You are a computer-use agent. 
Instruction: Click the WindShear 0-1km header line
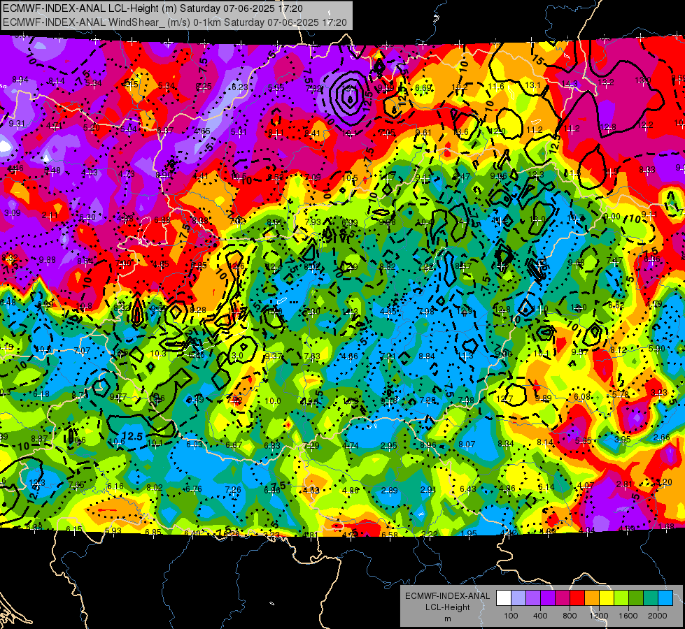[175, 22]
